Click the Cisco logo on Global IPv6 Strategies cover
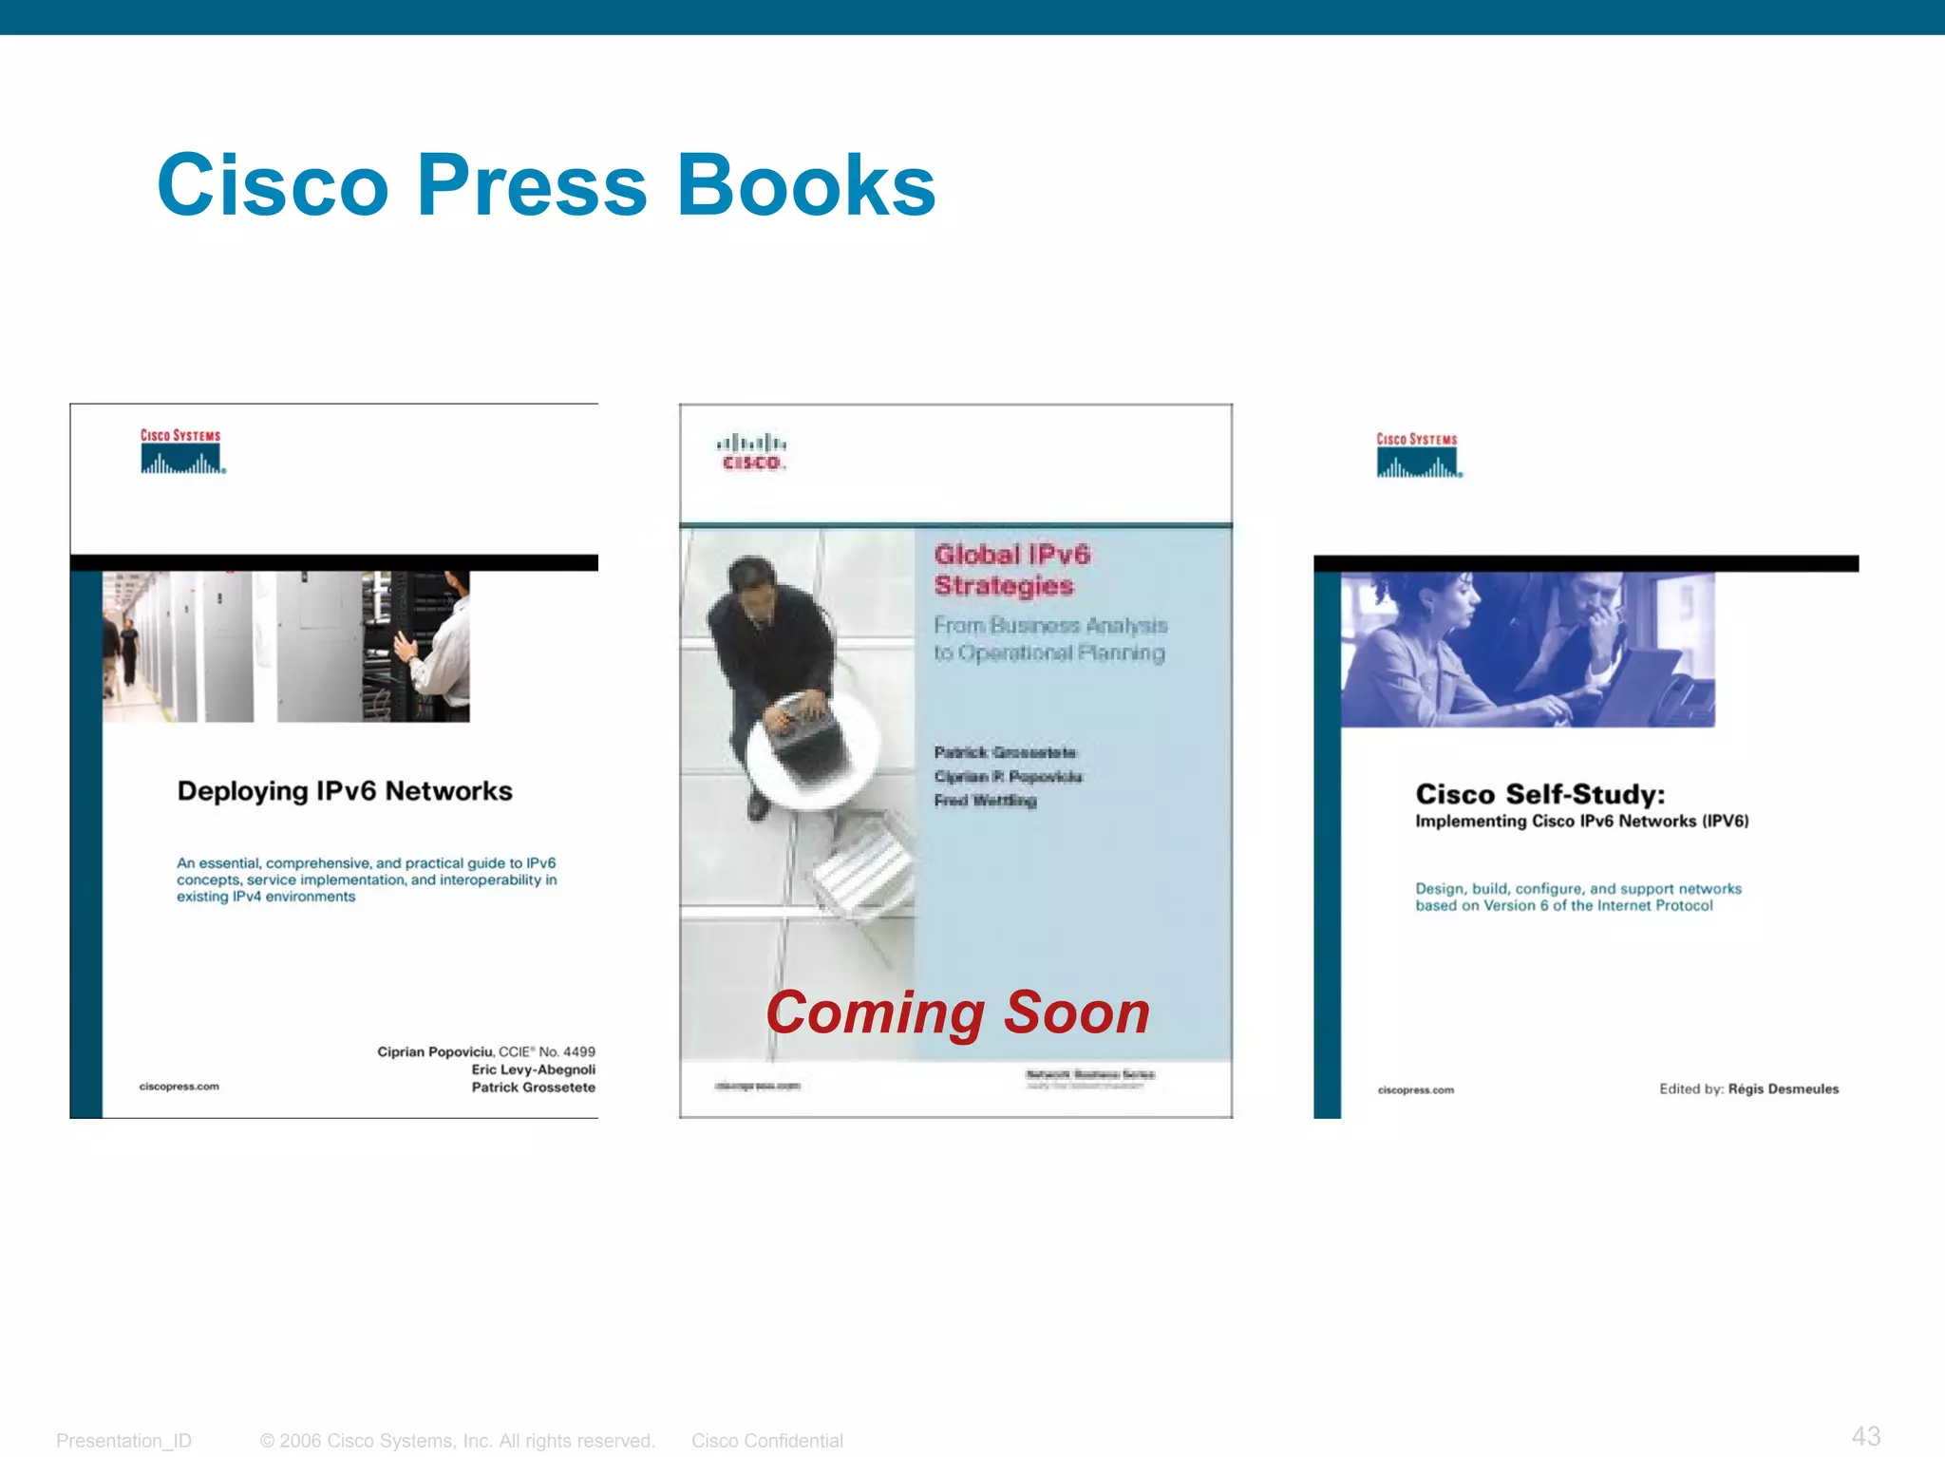 751,452
